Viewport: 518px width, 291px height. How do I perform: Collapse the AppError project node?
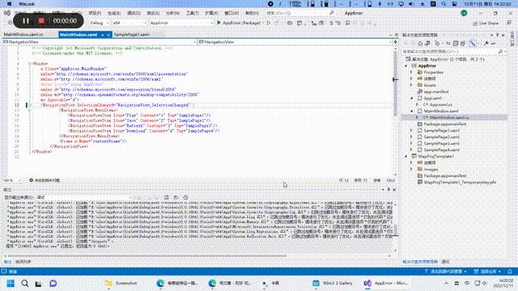click(406, 65)
